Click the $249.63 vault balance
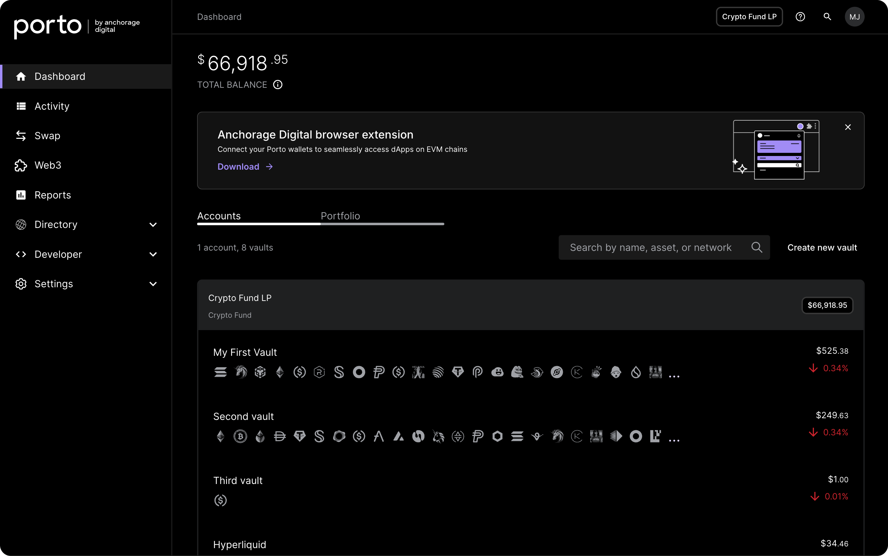Image resolution: width=888 pixels, height=556 pixels. pyautogui.click(x=832, y=415)
